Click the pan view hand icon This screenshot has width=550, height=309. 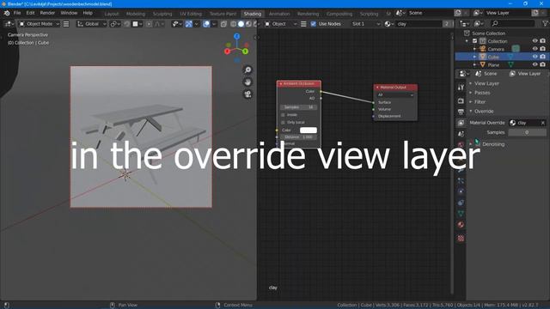[x=247, y=82]
